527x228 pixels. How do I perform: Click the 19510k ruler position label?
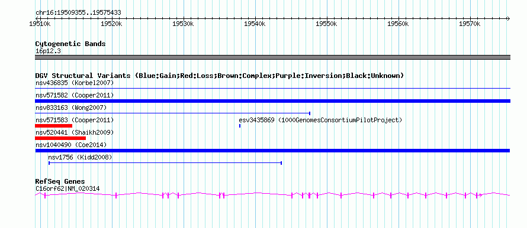click(x=40, y=24)
